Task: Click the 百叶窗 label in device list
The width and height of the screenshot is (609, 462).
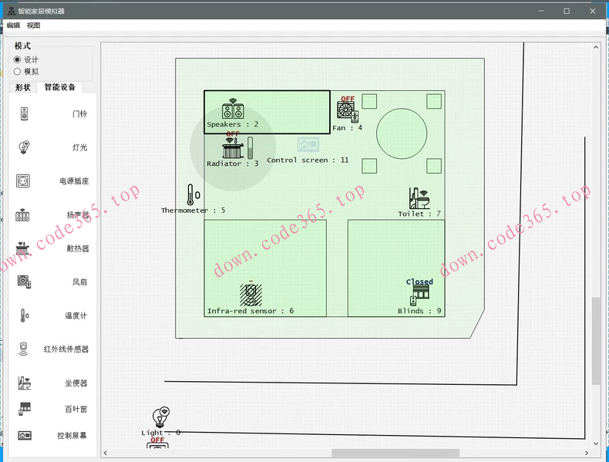Action: tap(76, 409)
